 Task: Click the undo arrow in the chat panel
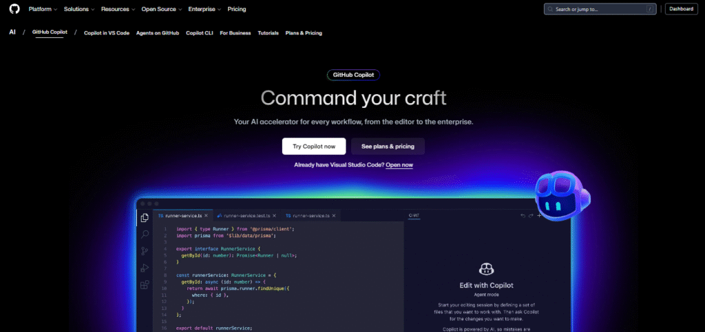pos(522,216)
